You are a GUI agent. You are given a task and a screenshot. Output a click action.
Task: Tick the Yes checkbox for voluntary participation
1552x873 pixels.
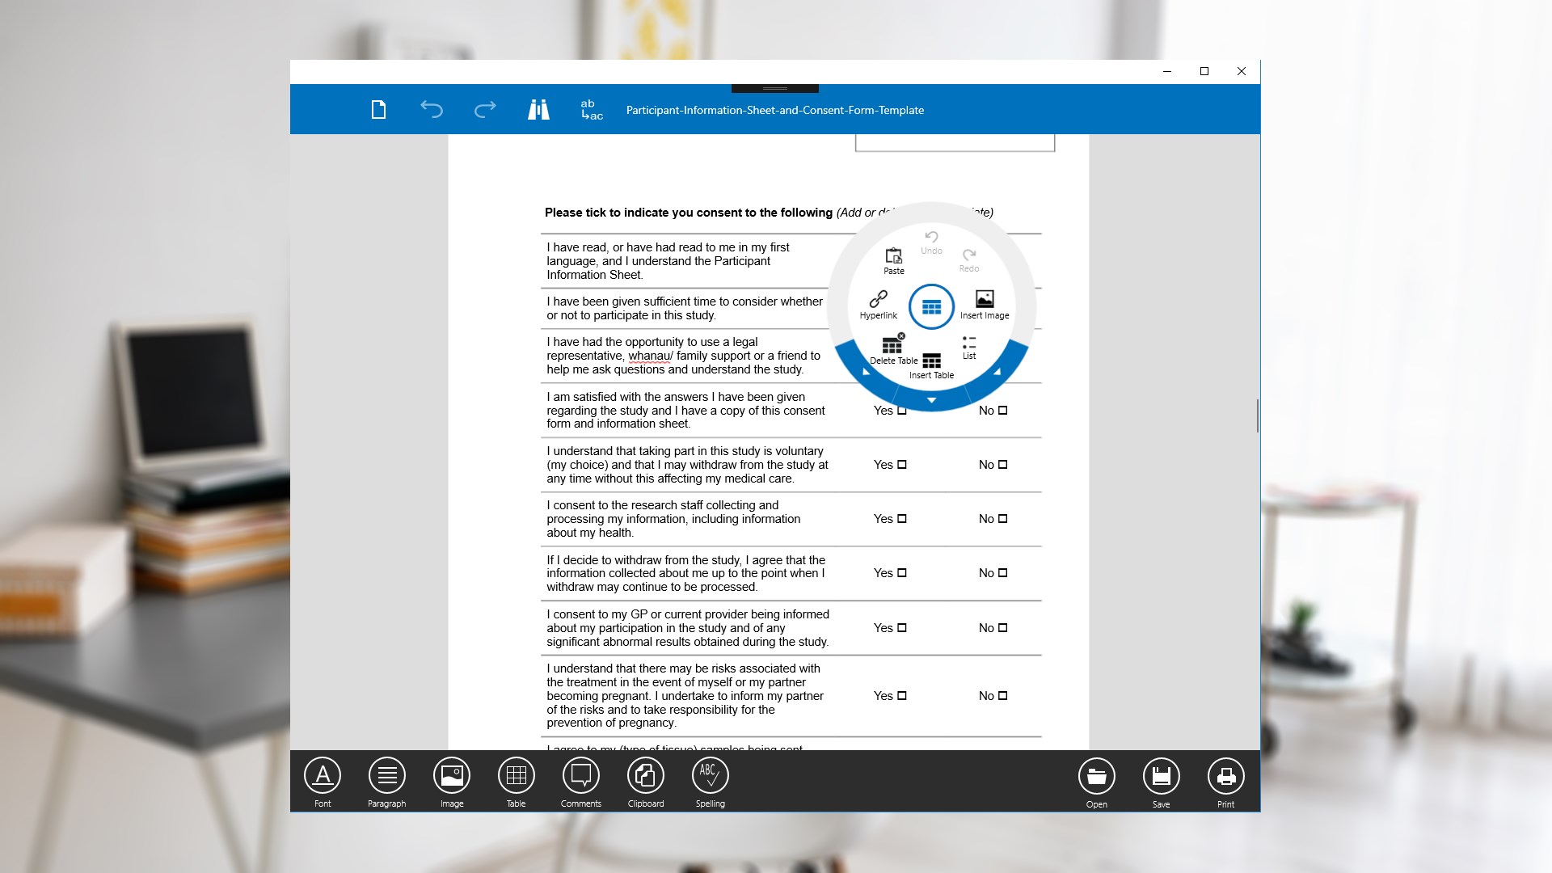pyautogui.click(x=902, y=465)
